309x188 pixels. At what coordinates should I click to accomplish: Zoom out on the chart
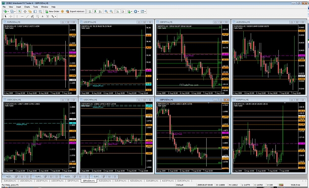[x=111, y=11]
